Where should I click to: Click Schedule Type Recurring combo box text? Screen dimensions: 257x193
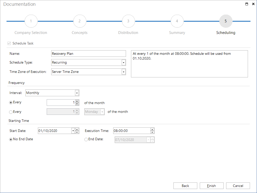pos(59,63)
